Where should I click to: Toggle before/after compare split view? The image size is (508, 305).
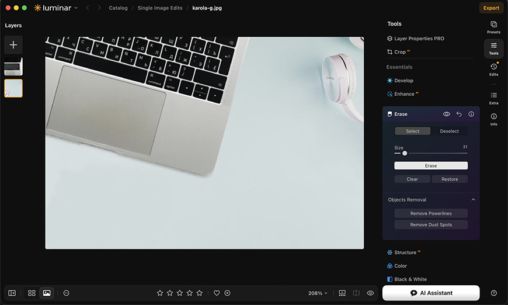356,293
